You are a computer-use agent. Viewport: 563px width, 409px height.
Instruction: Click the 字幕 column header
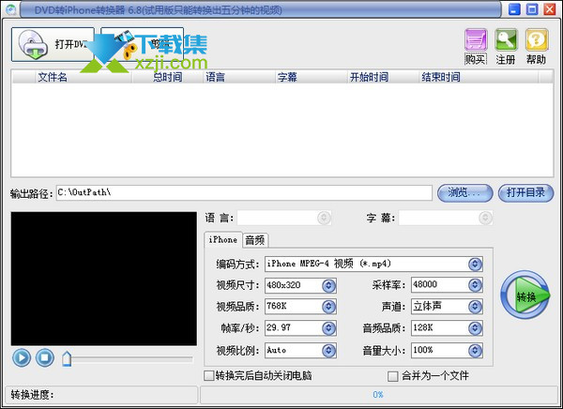[x=312, y=77]
